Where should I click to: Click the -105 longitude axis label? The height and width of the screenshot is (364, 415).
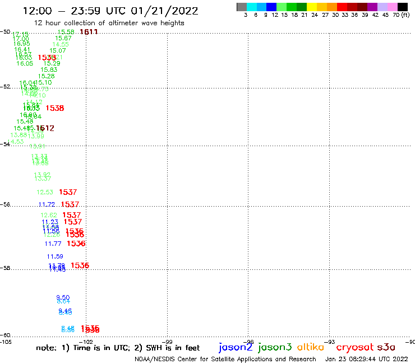6,342
